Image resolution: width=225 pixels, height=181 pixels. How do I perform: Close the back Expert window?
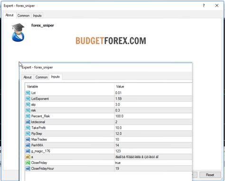click(217, 6)
